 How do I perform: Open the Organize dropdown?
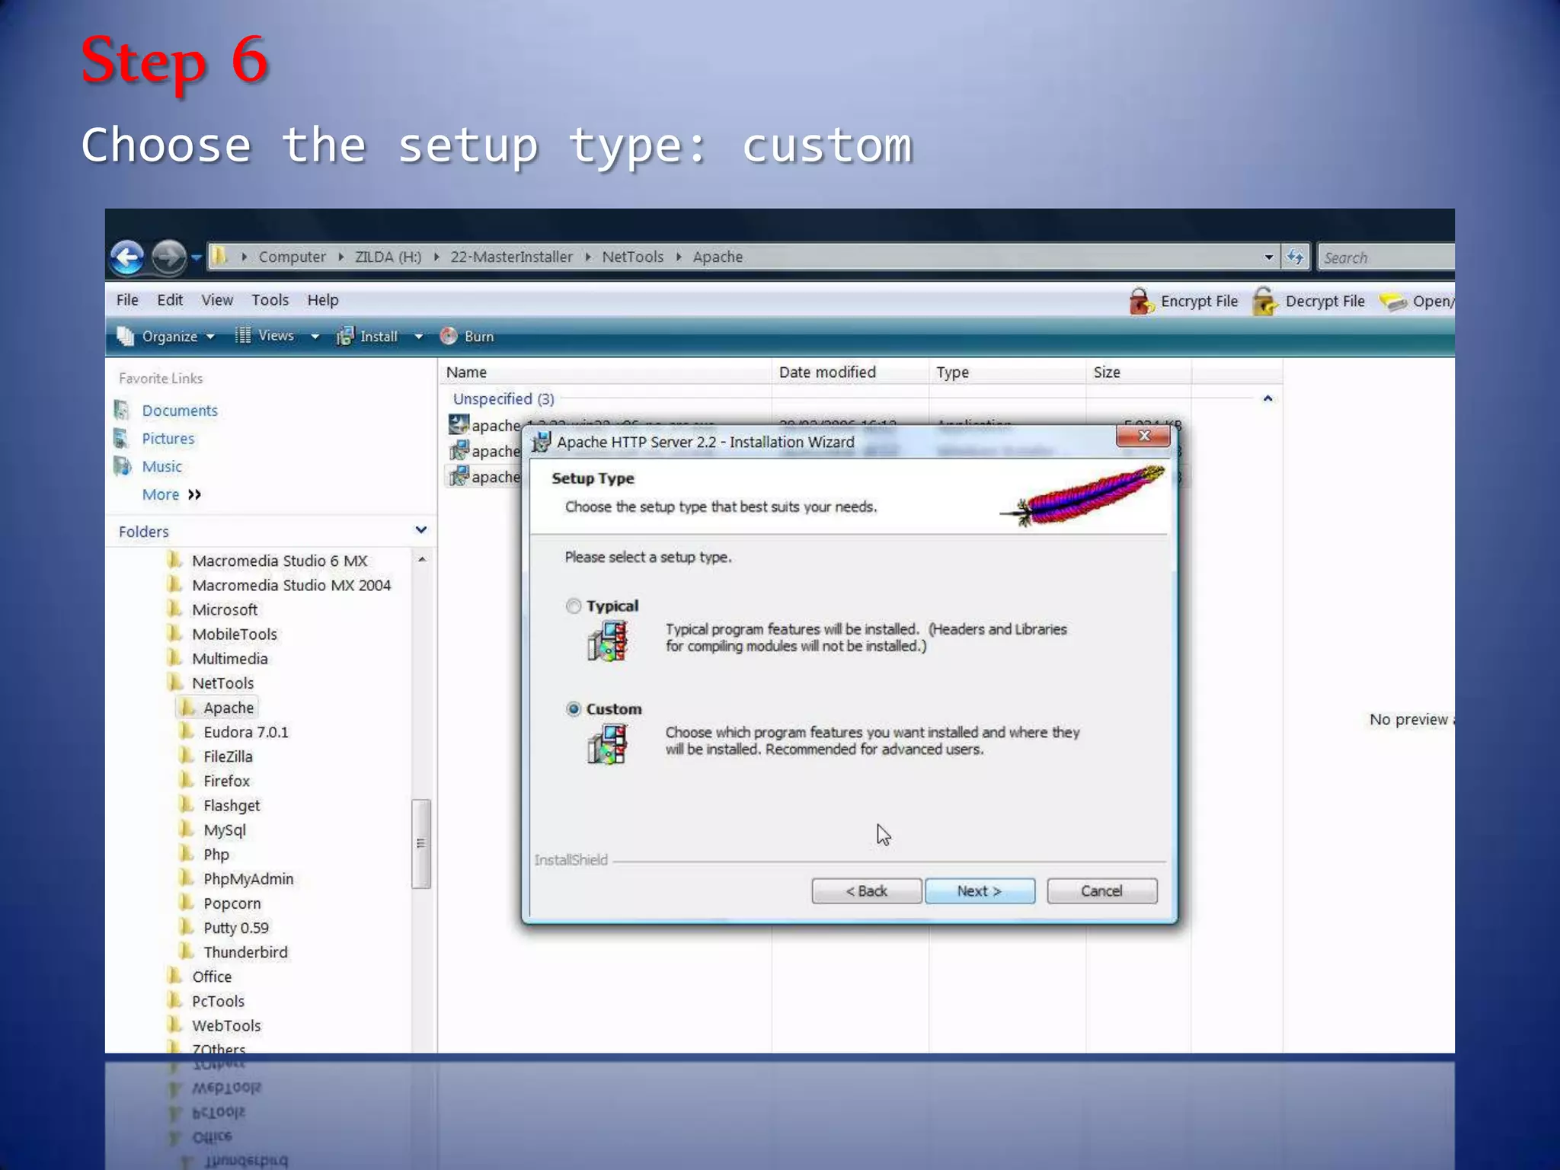(x=166, y=336)
